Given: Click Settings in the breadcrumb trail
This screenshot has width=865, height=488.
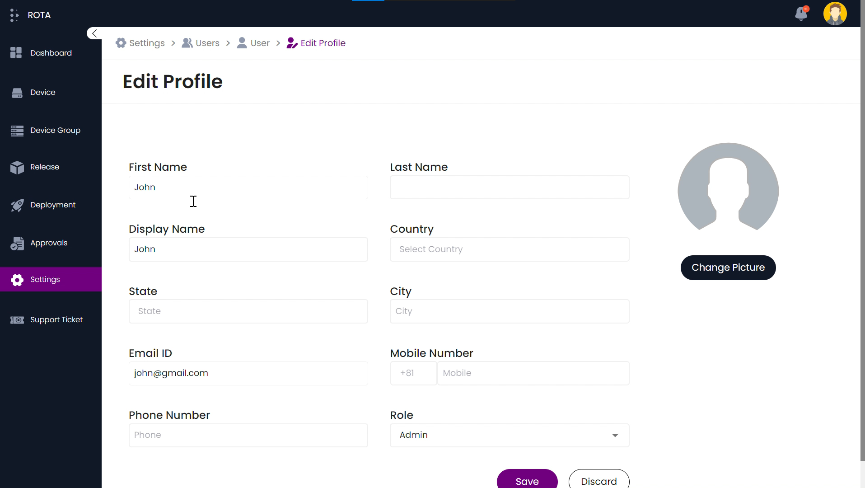Looking at the screenshot, I should tap(146, 43).
